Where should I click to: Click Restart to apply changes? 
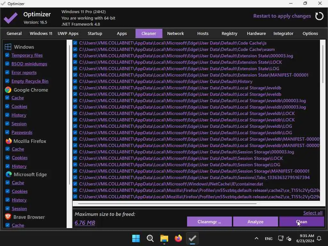pyautogui.click(x=282, y=16)
